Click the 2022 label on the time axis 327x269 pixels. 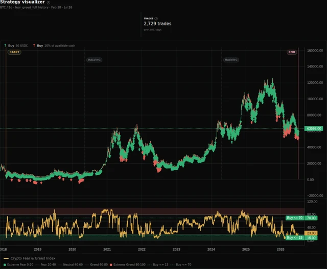click(x=142, y=249)
